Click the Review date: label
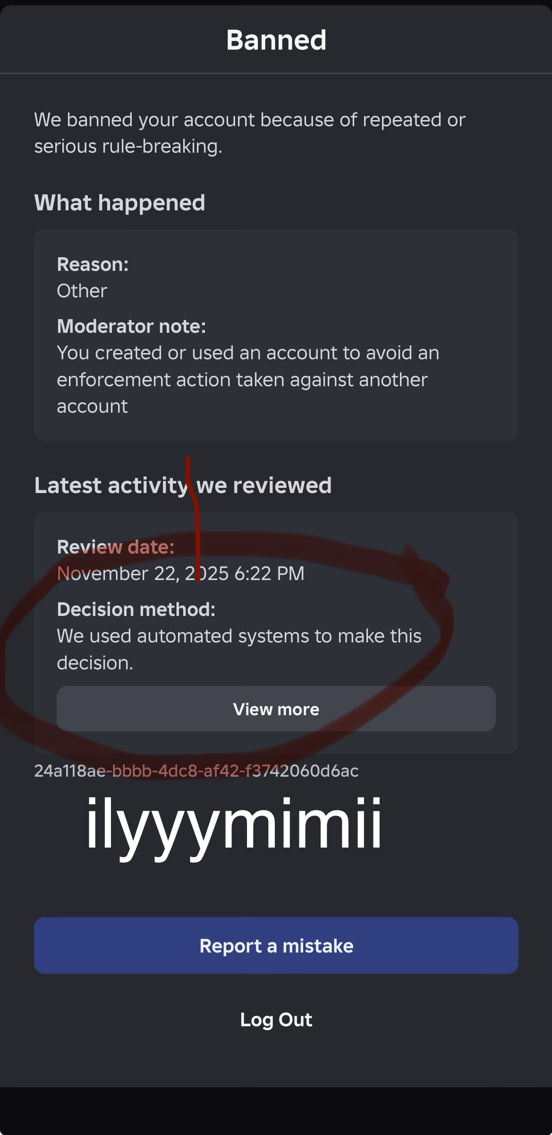 click(115, 547)
